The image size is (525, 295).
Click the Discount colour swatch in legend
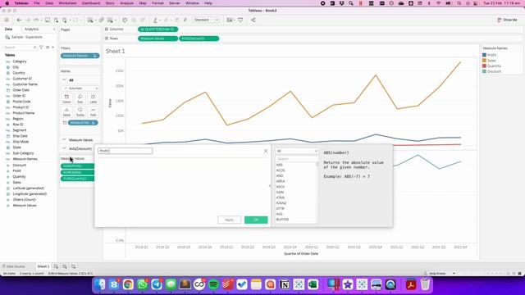coord(484,71)
